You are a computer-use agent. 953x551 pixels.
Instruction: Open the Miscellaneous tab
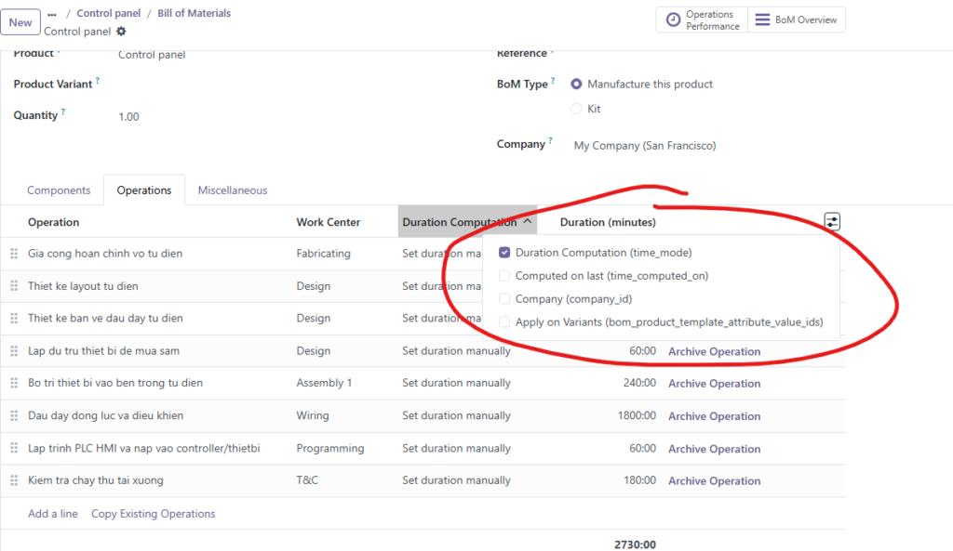pyautogui.click(x=233, y=190)
